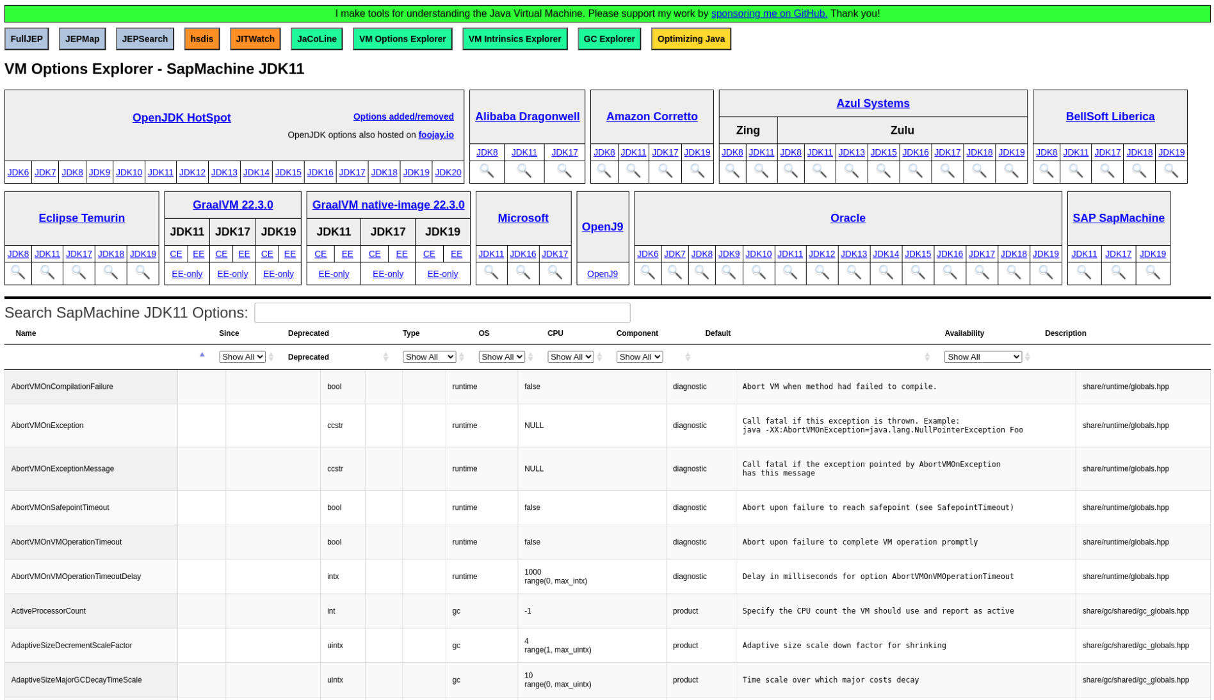Open the Eclipse Temurin heading link
The image size is (1214, 700).
[x=82, y=218]
